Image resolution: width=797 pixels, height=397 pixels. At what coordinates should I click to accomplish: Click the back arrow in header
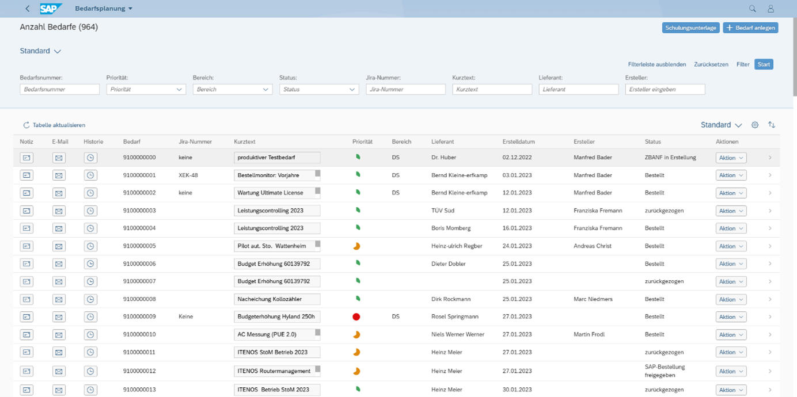point(28,9)
